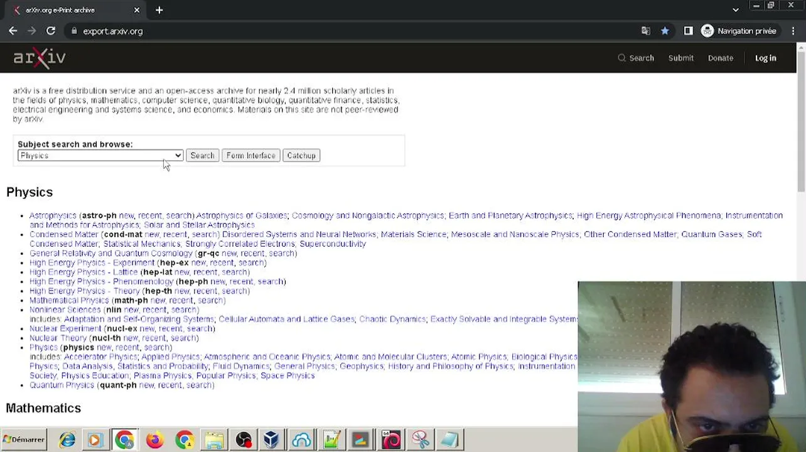Click the Catchup button
This screenshot has width=806, height=452.
(301, 156)
